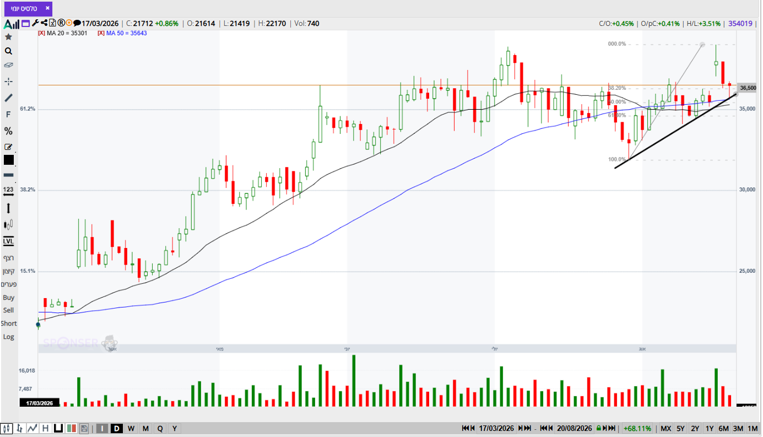
Task: Set chart range to 2Y
Action: (x=695, y=428)
